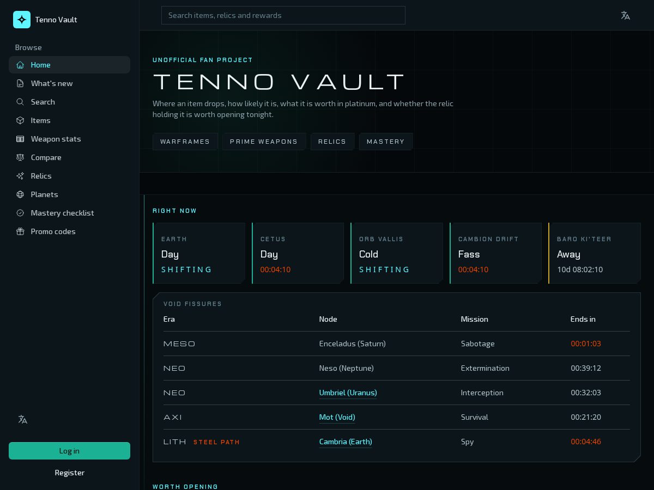Screen dimensions: 654x490
Task: Click the VOID FISSURES panel label
Action: pos(193,304)
